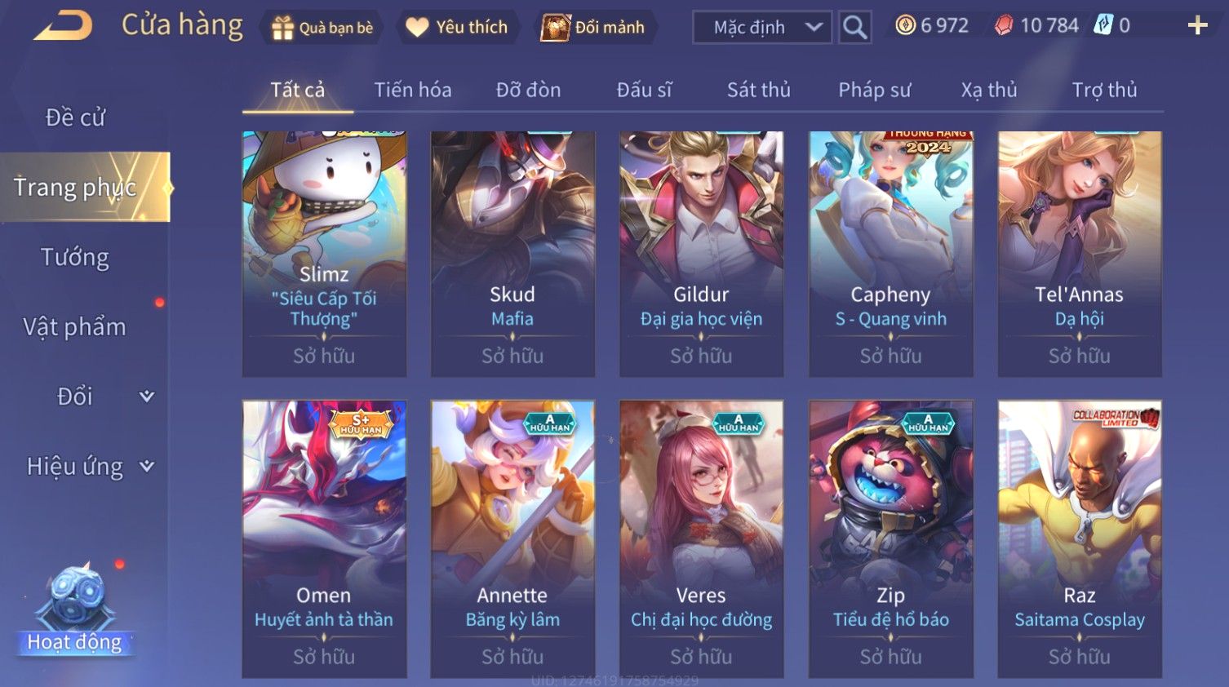Viewport: 1229px width, 687px height.
Task: Open the Vật phẩm sidebar category
Action: pos(75,326)
